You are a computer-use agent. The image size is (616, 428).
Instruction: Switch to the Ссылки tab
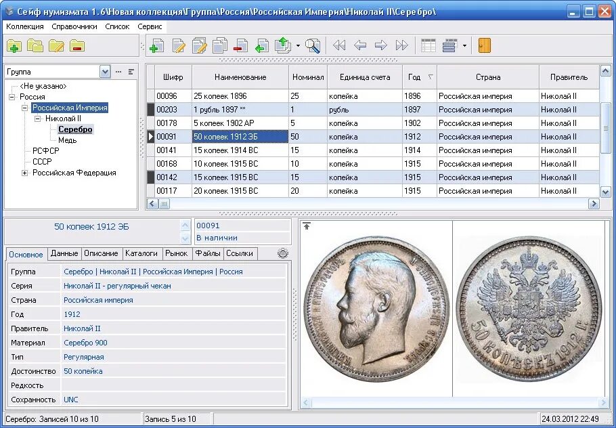240,253
